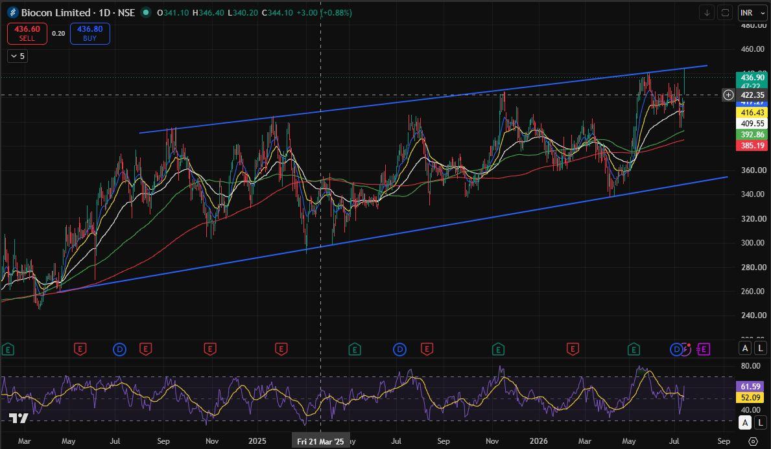Click the 0.20 spread value between SELL and BUY

click(58, 34)
